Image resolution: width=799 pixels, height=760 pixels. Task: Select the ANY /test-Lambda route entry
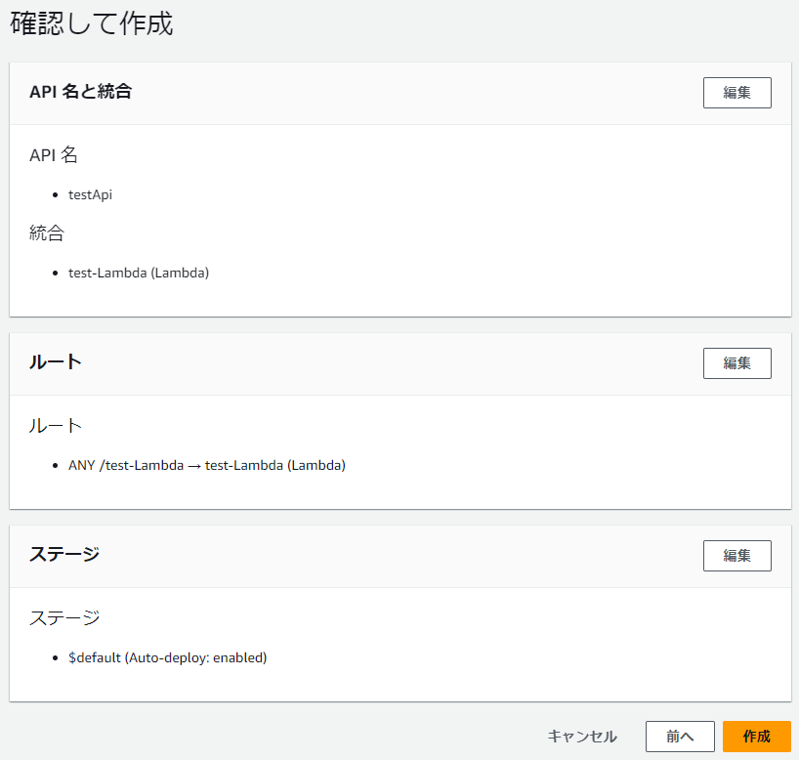coord(127,465)
